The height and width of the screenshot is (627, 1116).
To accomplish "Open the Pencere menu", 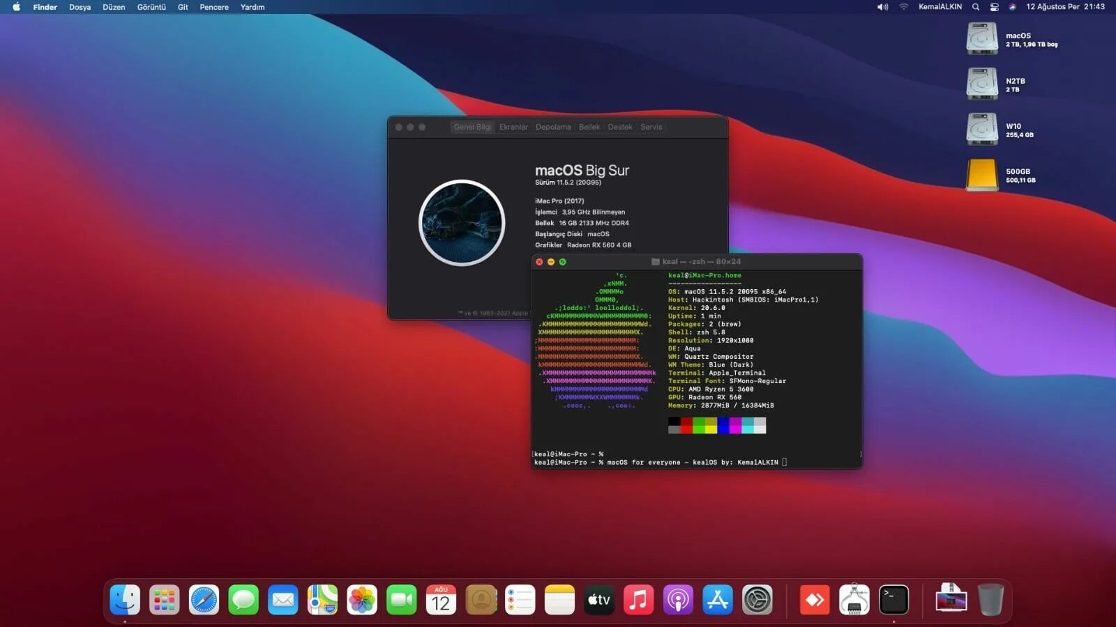I will point(214,7).
